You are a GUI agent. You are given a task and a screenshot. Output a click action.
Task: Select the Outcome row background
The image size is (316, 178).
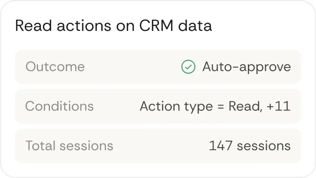158,67
